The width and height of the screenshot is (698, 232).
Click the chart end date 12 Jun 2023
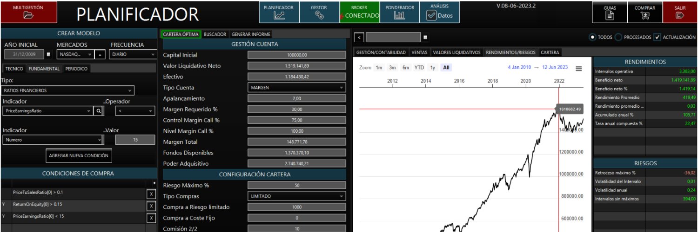tap(555, 68)
